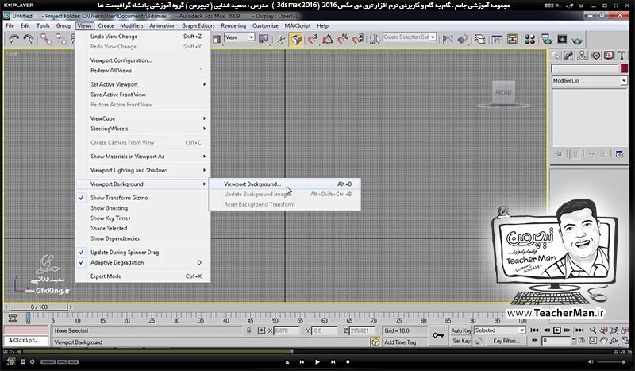Select Expert Mode menu item
635x371 pixels.
click(144, 276)
